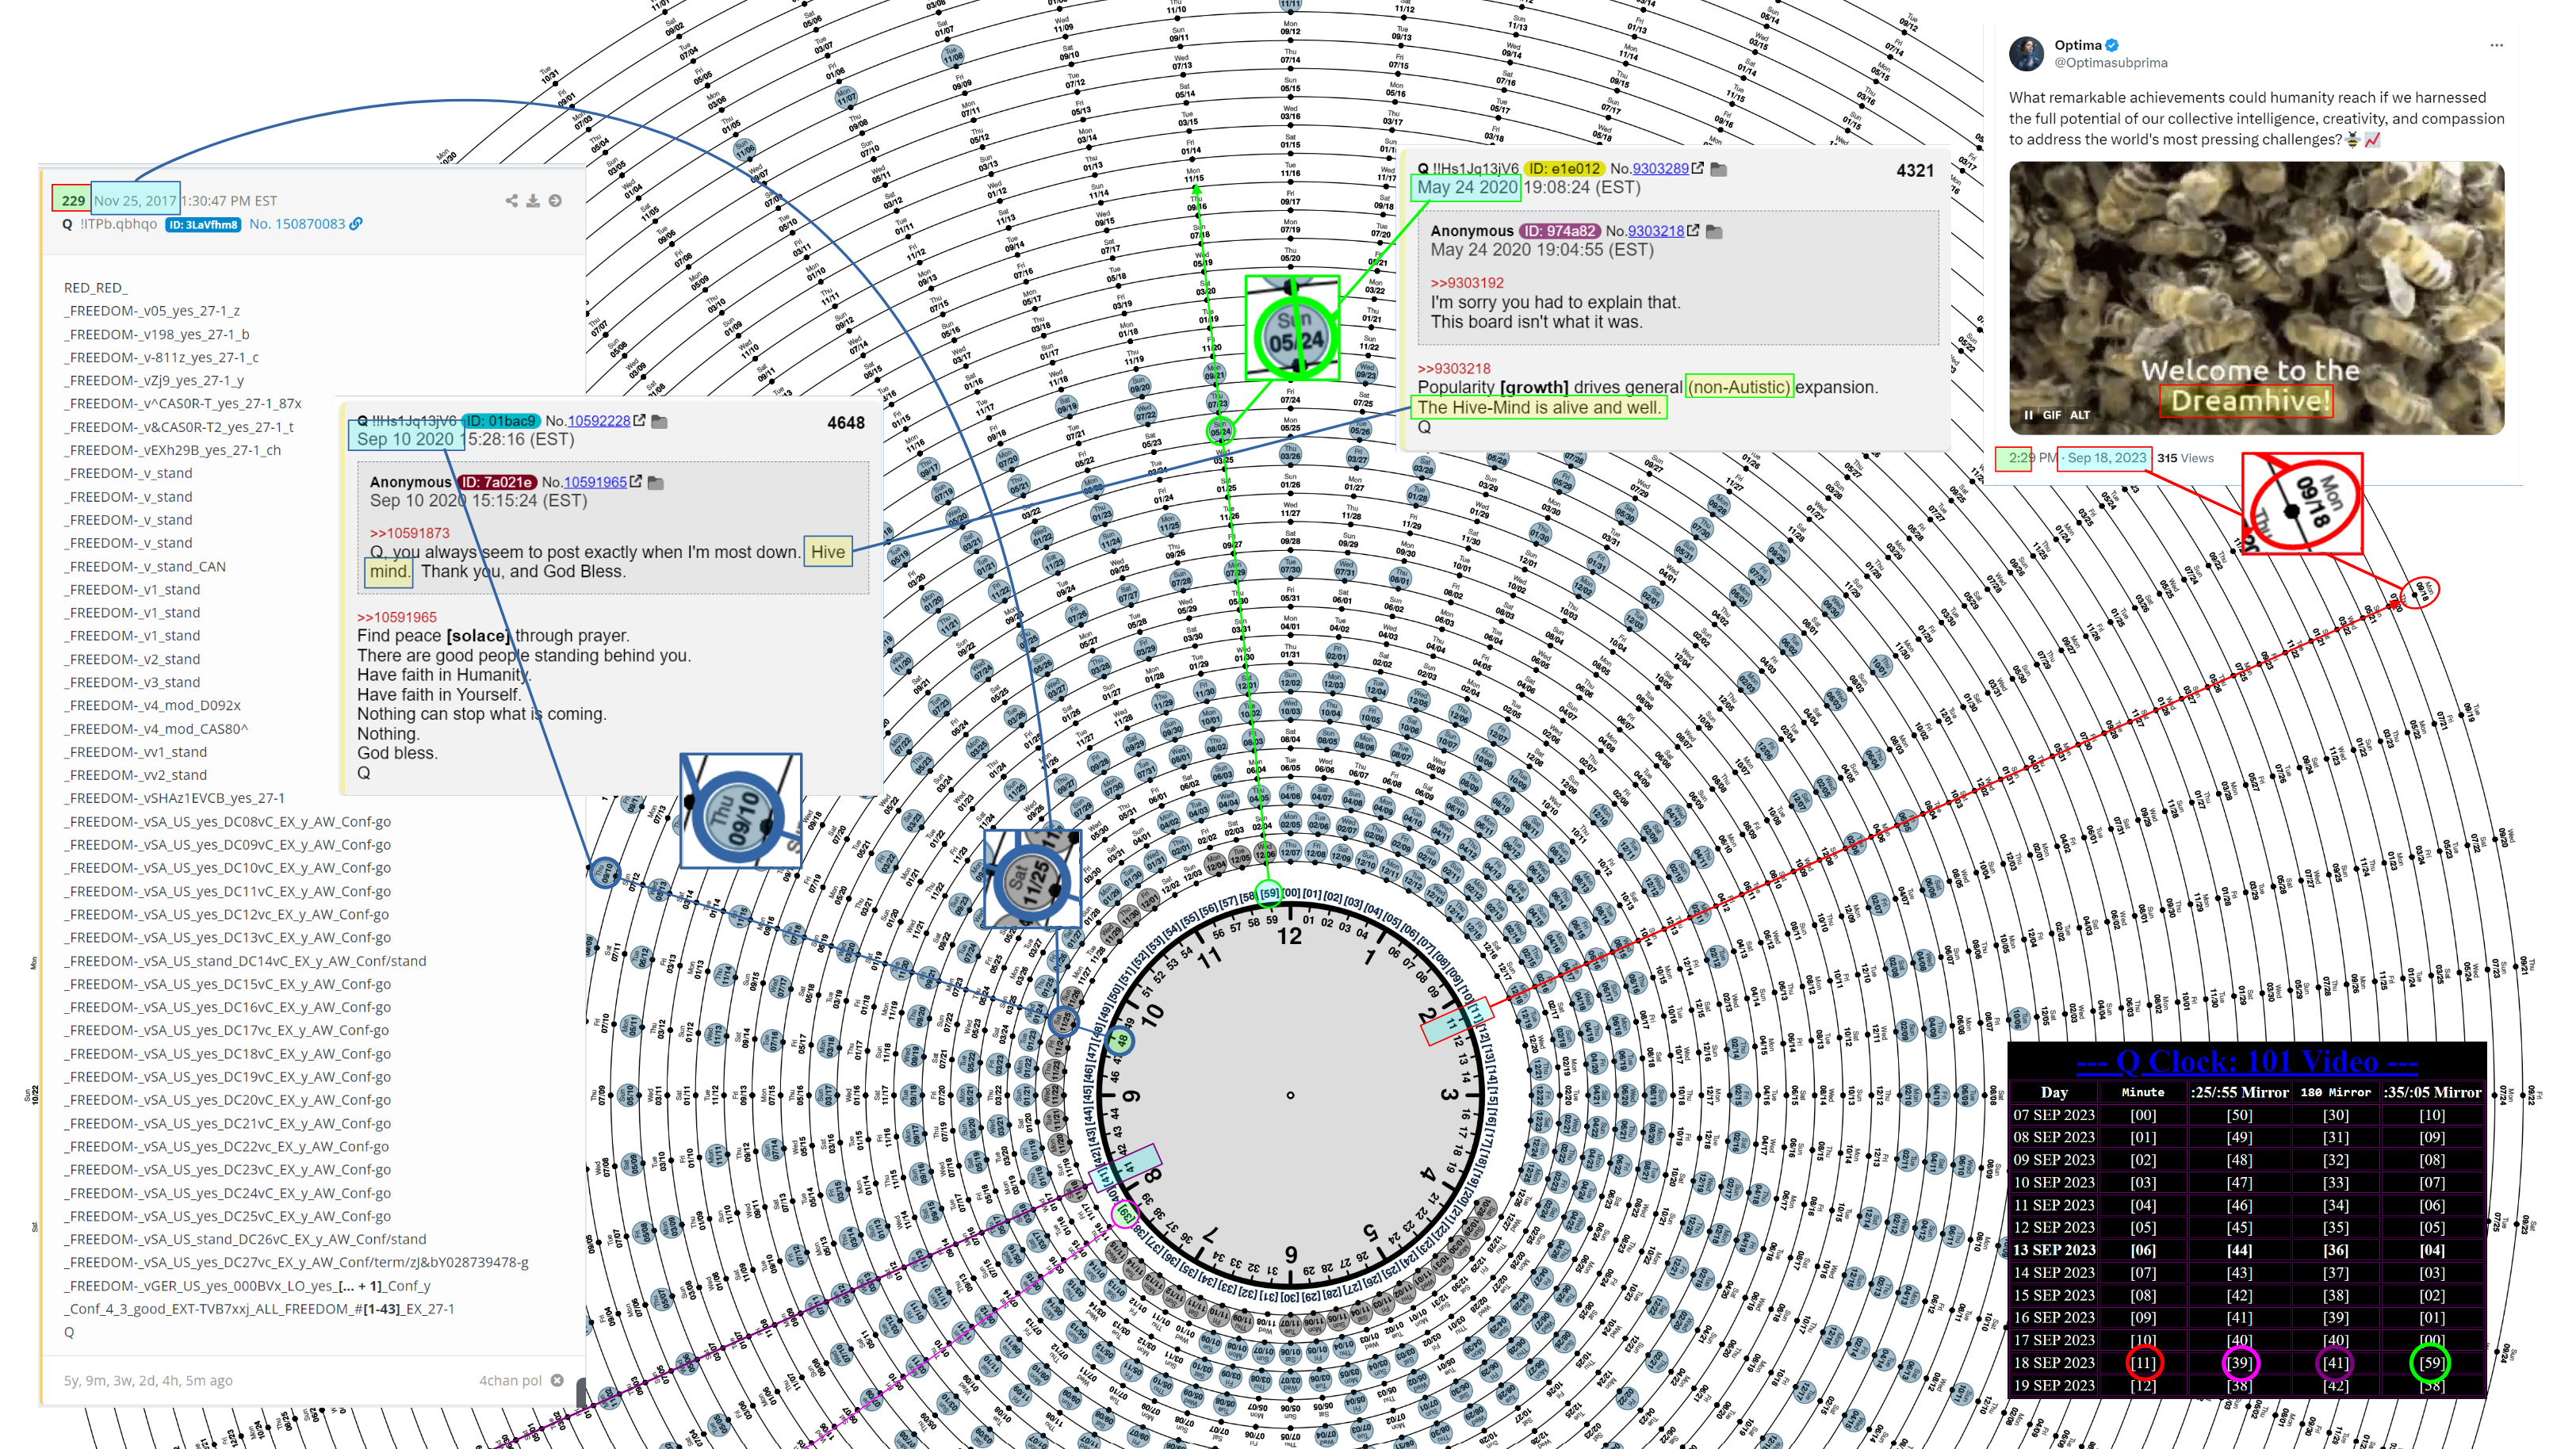Click post number 4648

point(846,423)
